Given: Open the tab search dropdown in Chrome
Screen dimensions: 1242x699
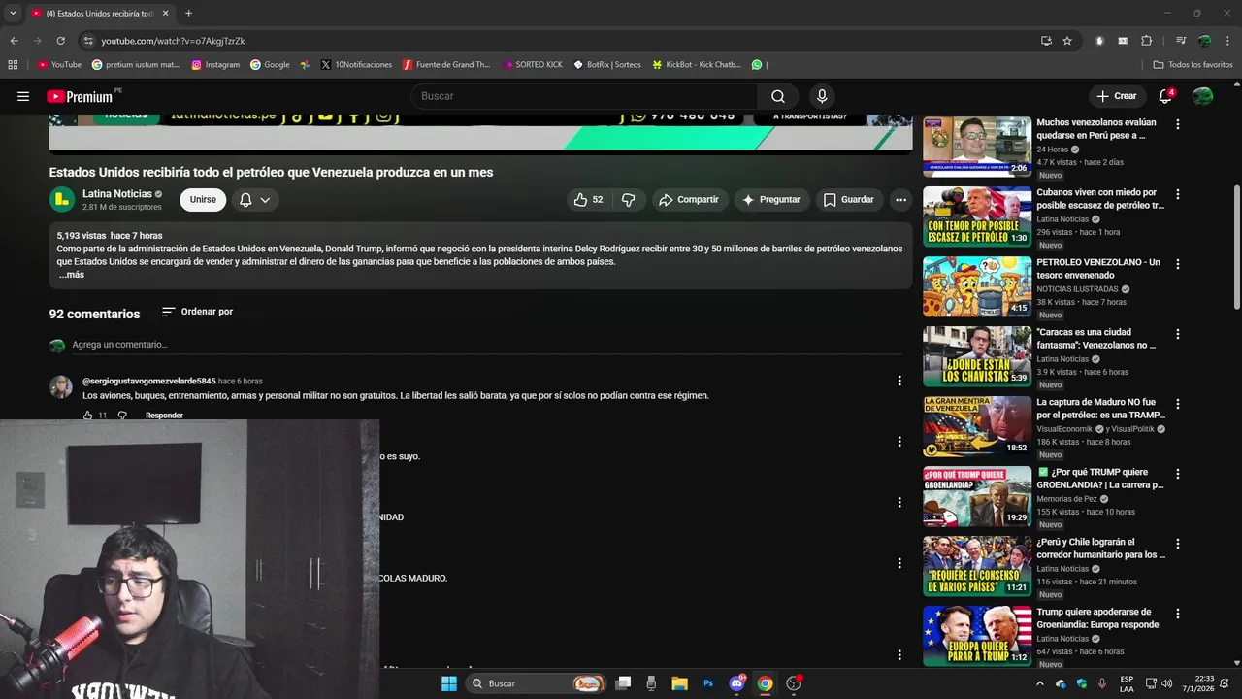Looking at the screenshot, I should pyautogui.click(x=13, y=14).
